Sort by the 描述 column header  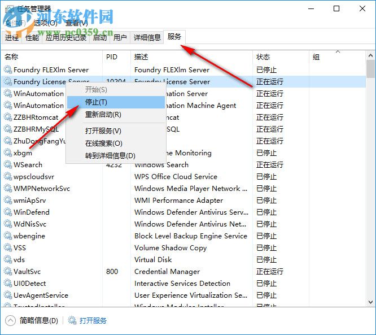pos(191,57)
